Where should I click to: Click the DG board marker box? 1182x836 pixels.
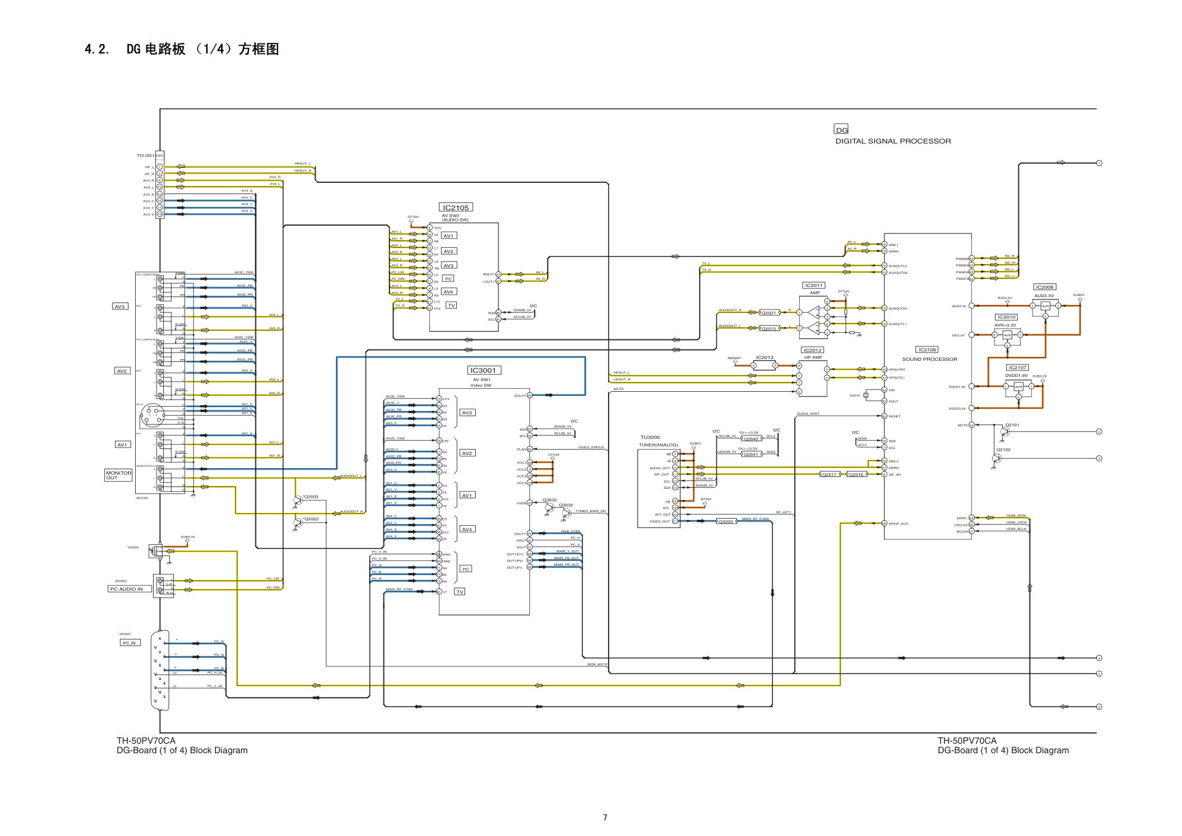(x=841, y=130)
